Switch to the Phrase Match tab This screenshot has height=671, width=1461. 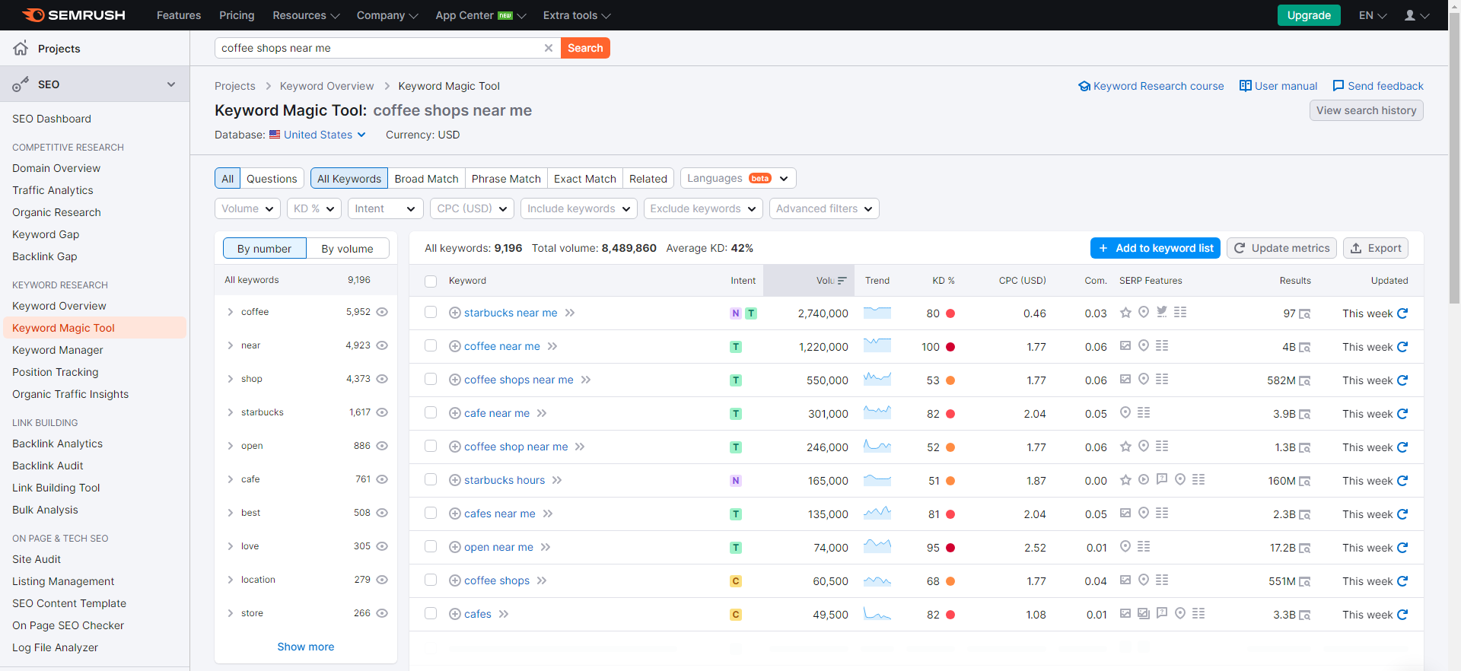point(505,179)
